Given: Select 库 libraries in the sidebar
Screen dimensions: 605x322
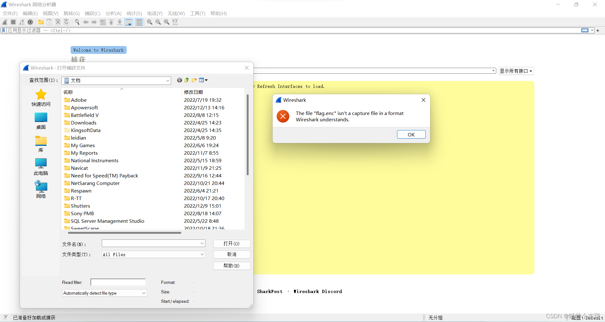Looking at the screenshot, I should click(x=41, y=144).
